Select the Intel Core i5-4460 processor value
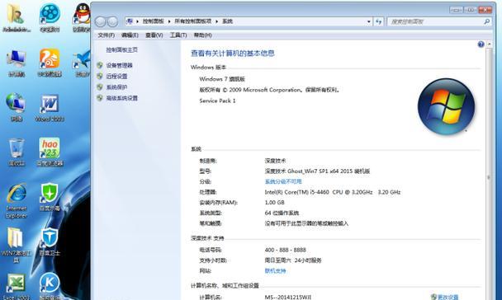502x300 pixels. click(332, 192)
